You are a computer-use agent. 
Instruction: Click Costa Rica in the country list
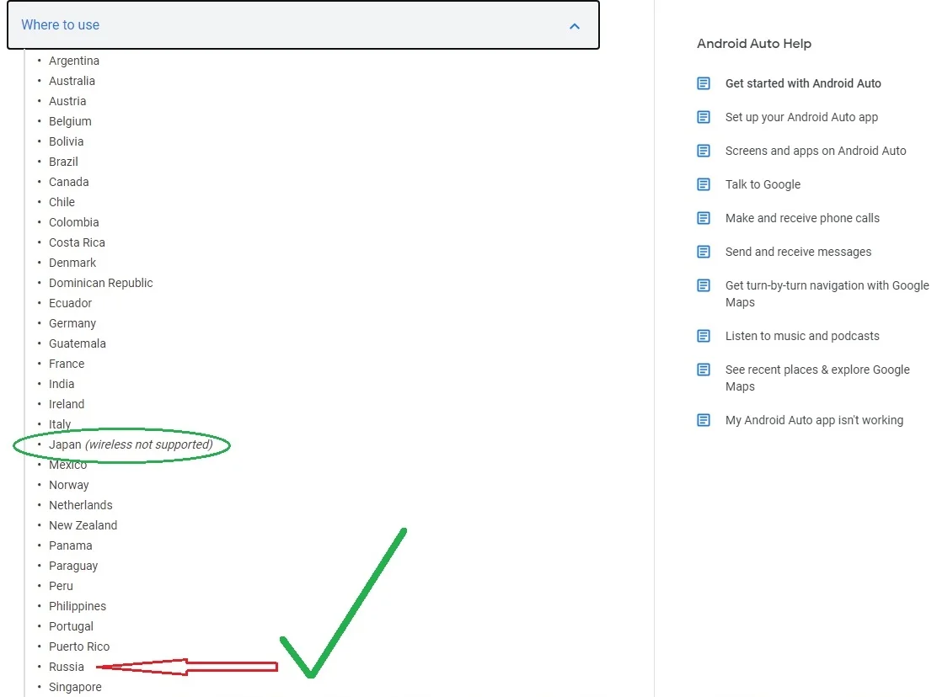point(77,243)
